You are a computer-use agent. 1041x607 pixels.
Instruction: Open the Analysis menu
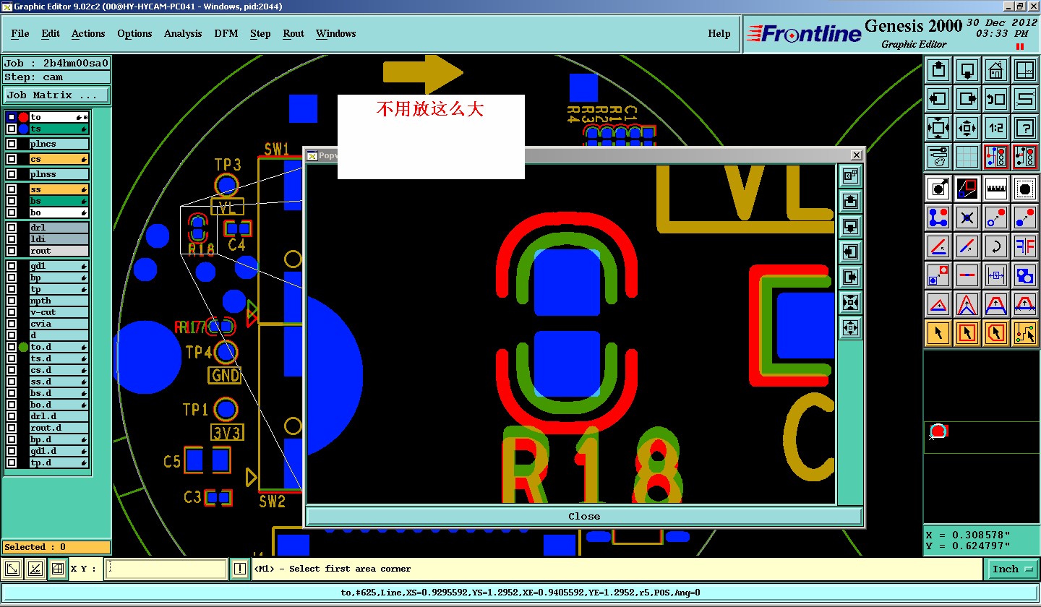183,33
